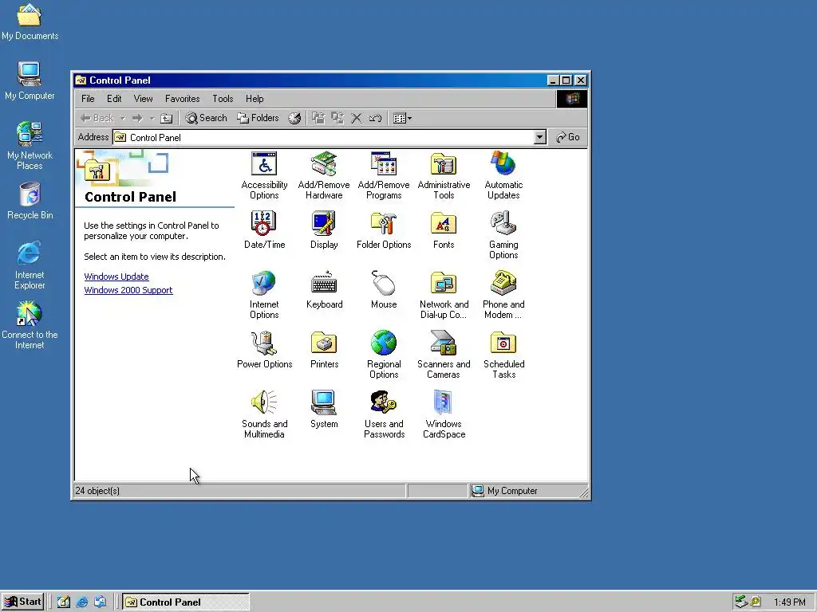Image resolution: width=817 pixels, height=612 pixels.
Task: Expand the Back history dropdown arrow
Action: click(x=122, y=118)
